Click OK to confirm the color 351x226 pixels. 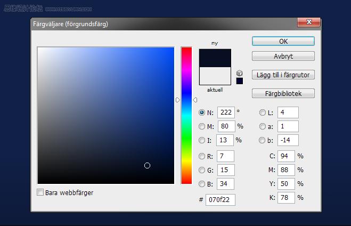[x=283, y=42]
